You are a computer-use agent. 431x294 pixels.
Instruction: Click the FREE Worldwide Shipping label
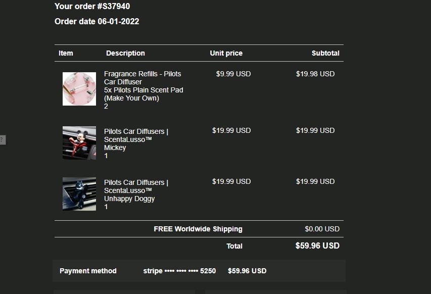[198, 229]
